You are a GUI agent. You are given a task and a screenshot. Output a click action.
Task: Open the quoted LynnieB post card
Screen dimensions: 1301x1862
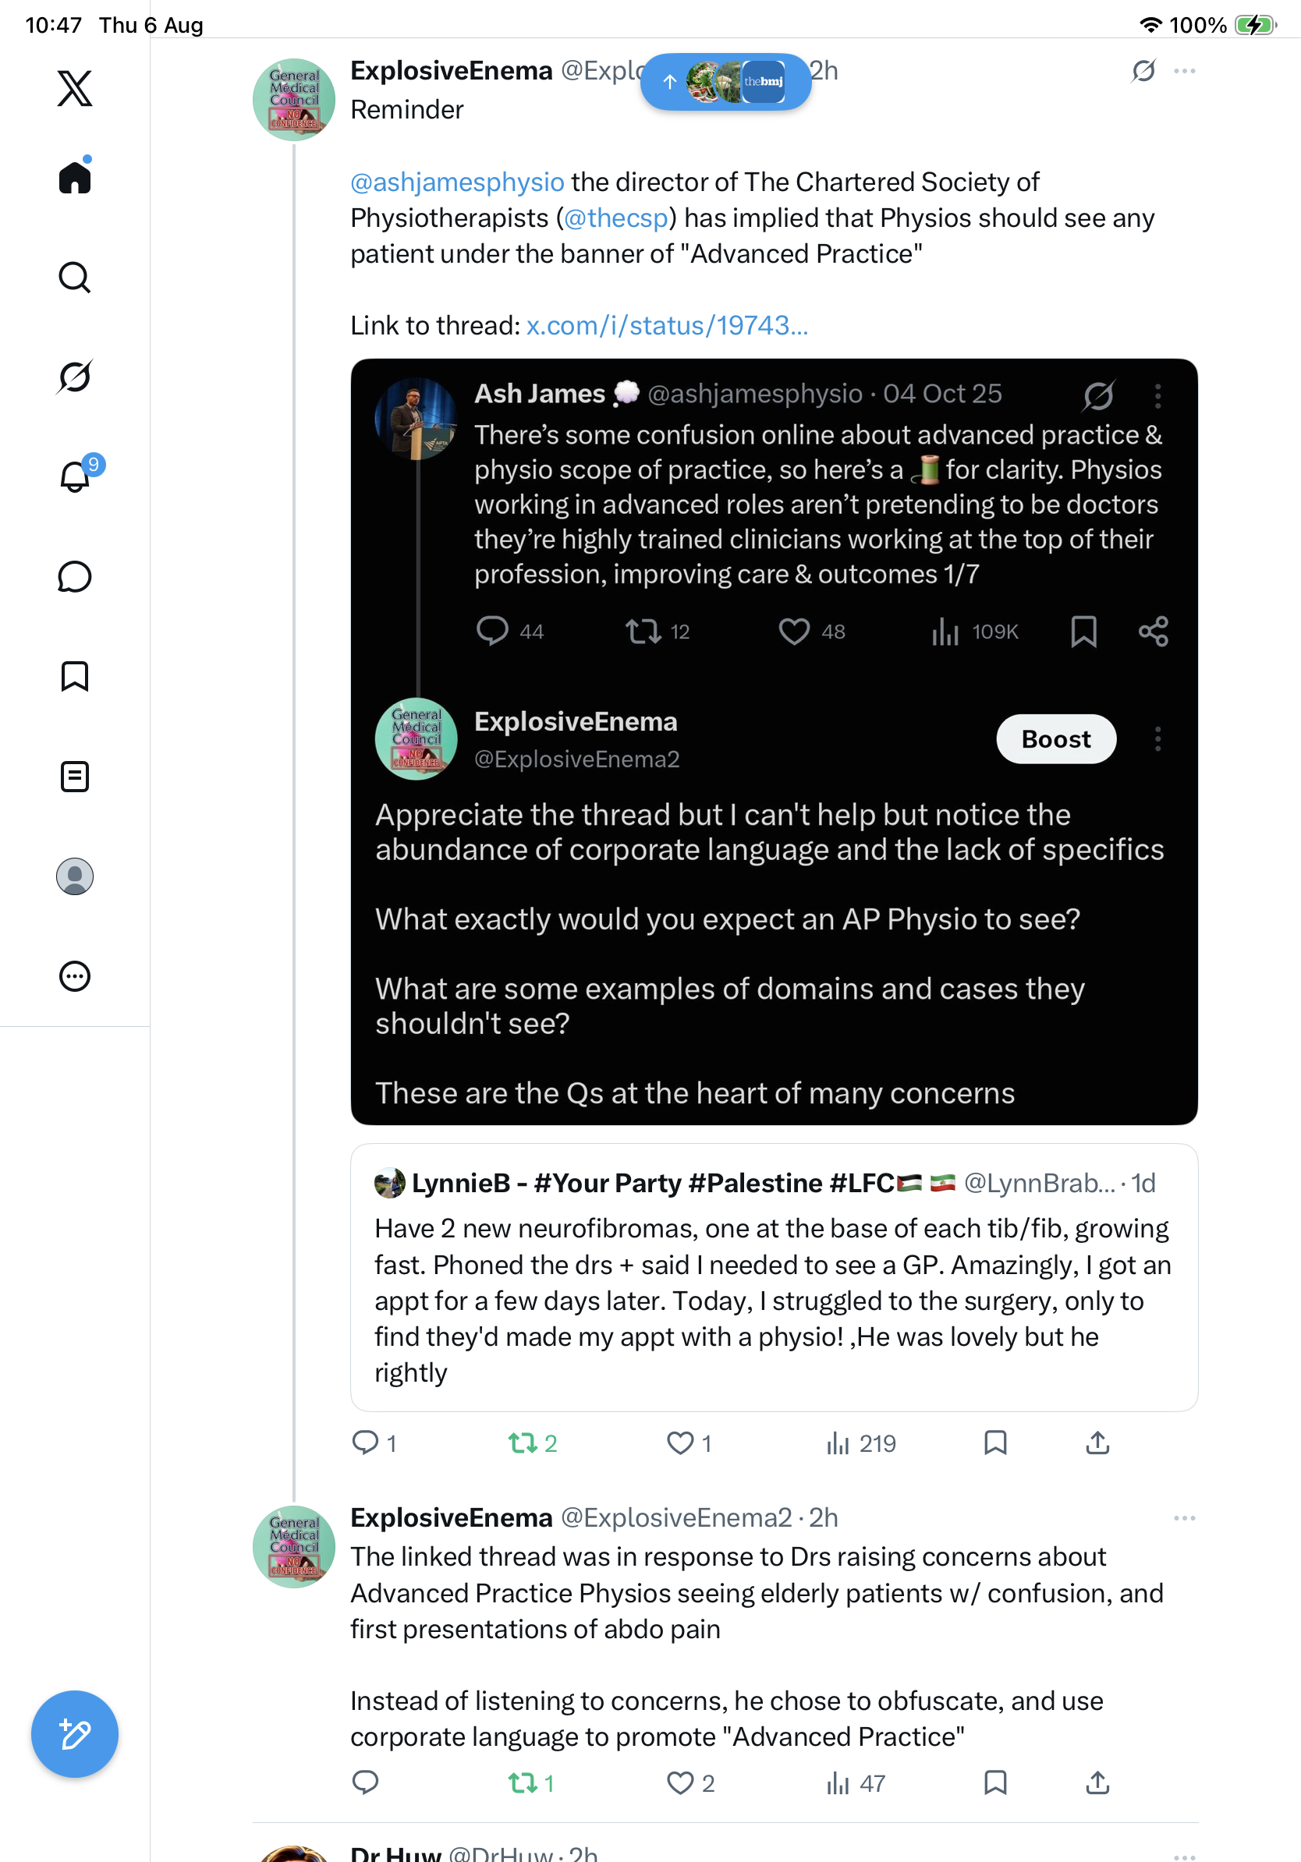point(774,1277)
